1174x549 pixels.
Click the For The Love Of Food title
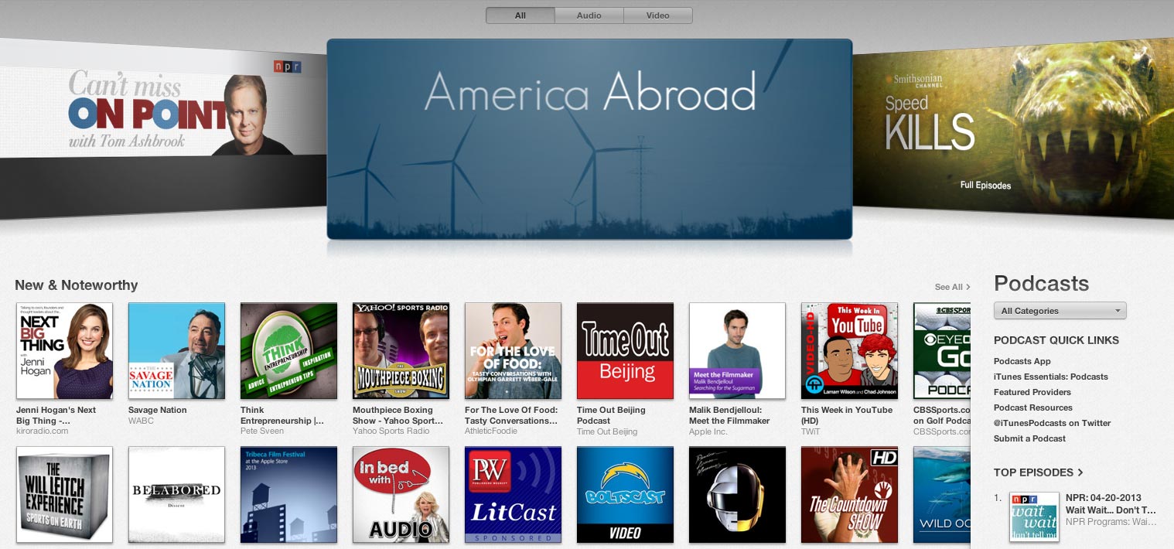tap(511, 415)
